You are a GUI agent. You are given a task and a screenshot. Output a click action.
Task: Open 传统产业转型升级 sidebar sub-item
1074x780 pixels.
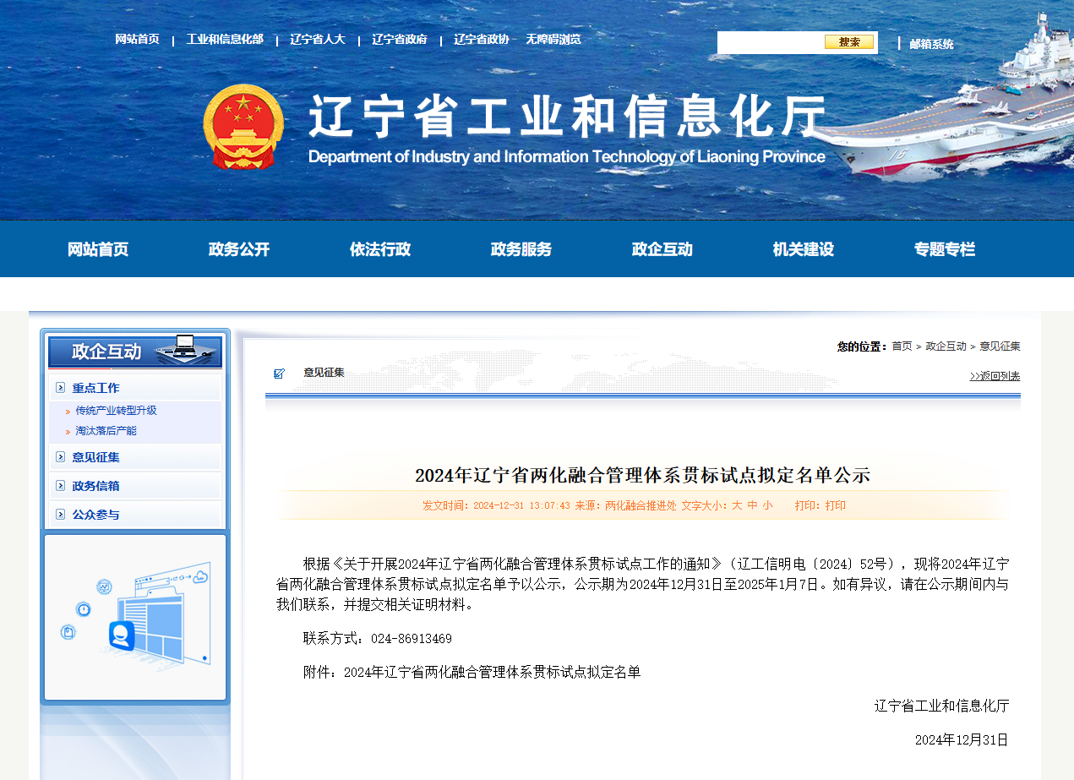click(x=116, y=411)
